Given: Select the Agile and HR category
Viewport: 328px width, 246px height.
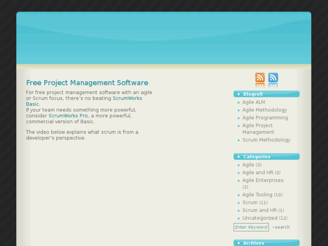Looking at the screenshot, I should [x=258, y=172].
